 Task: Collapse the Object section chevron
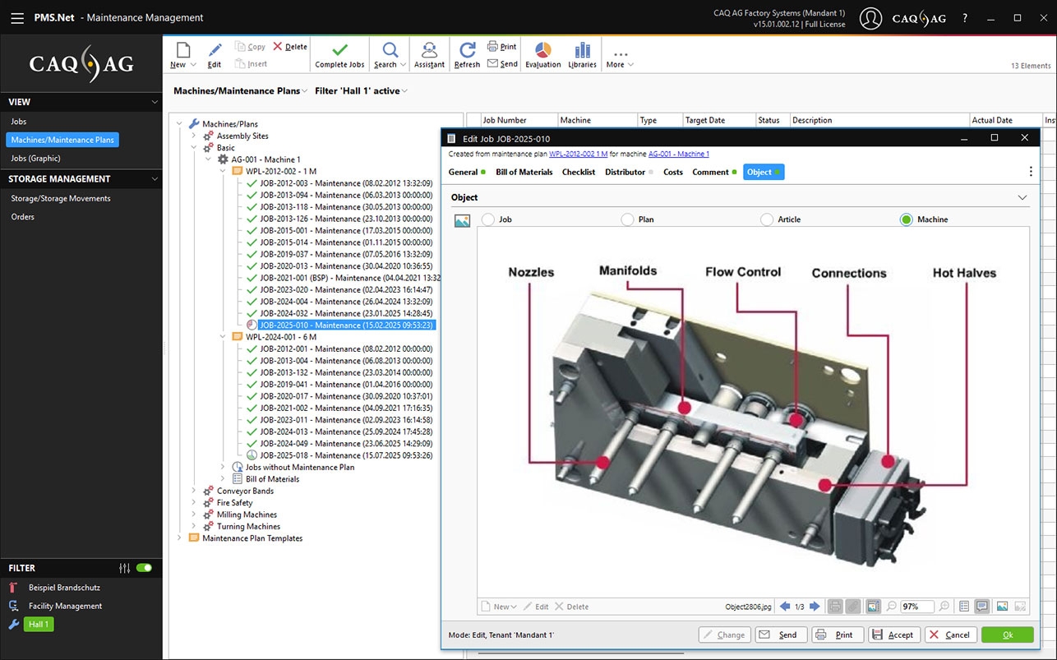[1022, 197]
